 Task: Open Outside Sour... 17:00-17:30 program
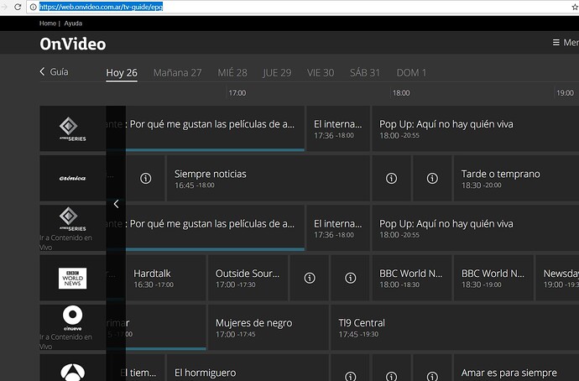(248, 278)
